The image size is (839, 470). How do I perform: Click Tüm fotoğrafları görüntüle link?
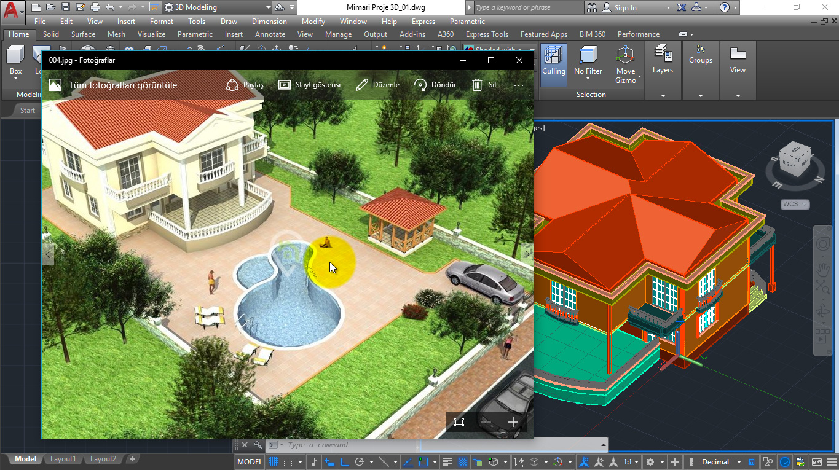[x=122, y=85]
